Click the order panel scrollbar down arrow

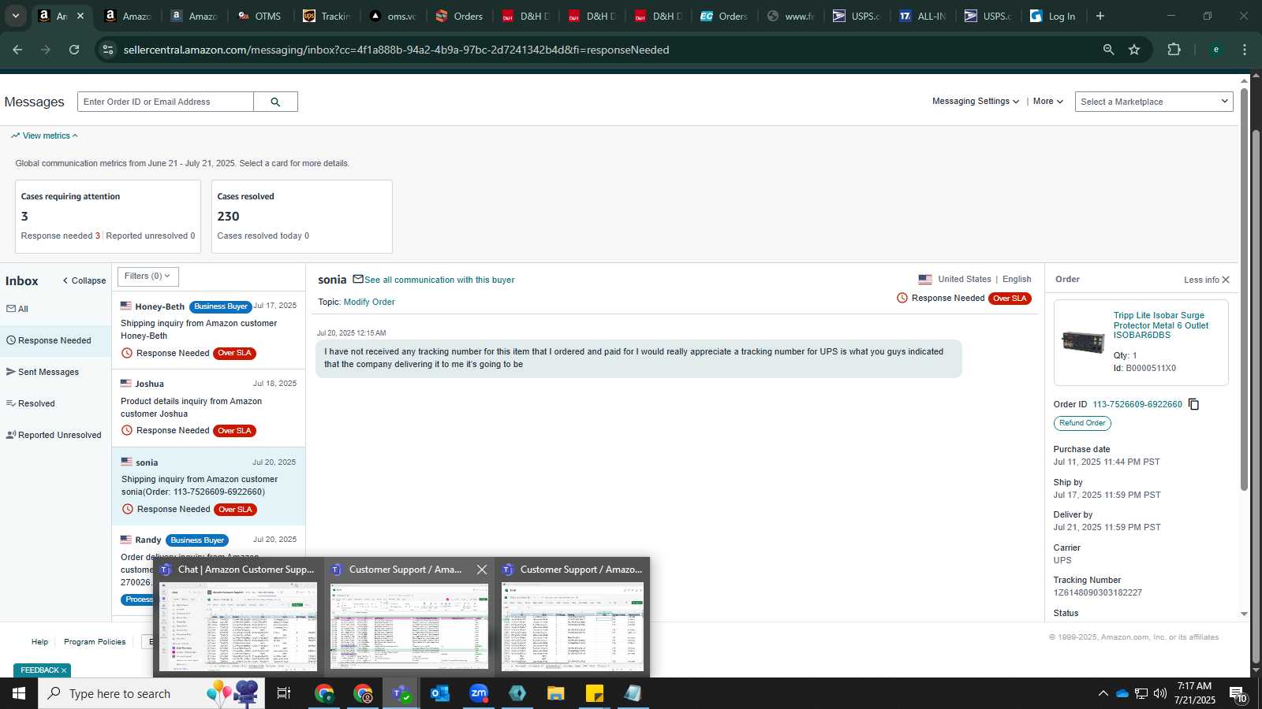coord(1244,614)
